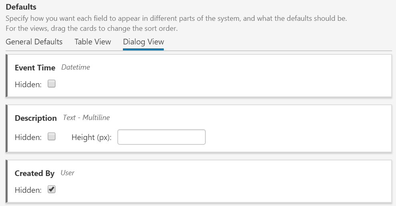
Task: Click the Description card's left grip bar
Action: pos(7,128)
